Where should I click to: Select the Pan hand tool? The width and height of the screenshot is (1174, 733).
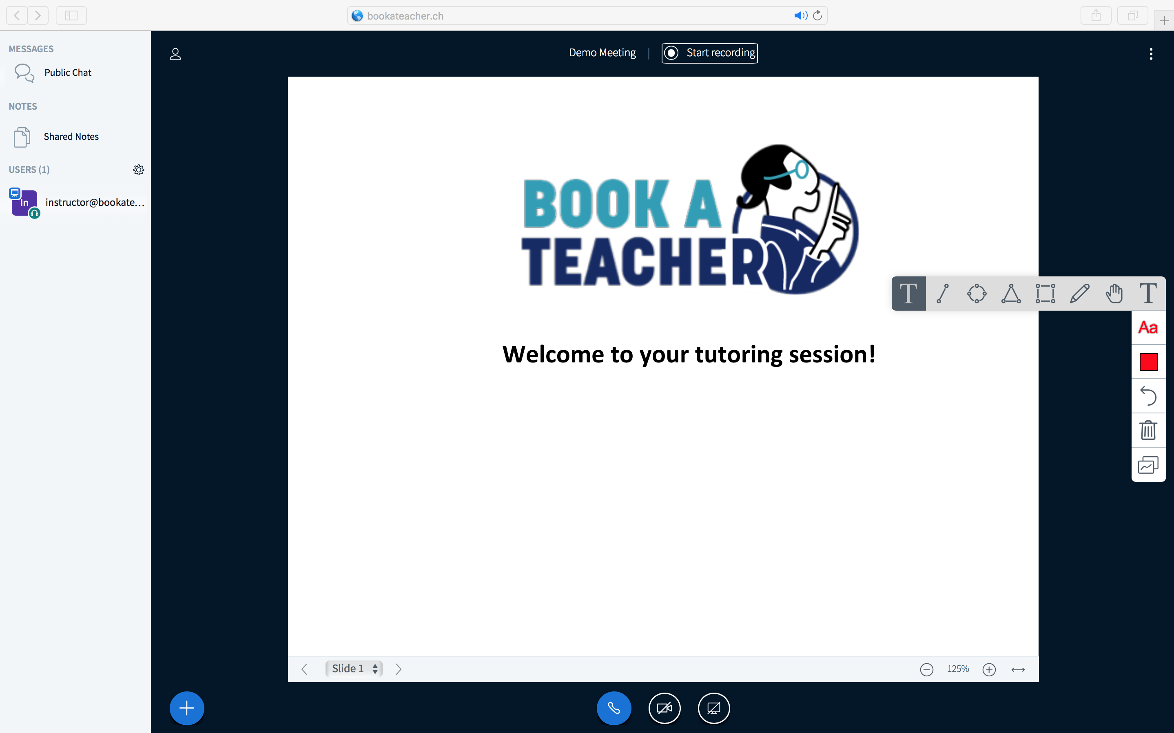click(1114, 293)
